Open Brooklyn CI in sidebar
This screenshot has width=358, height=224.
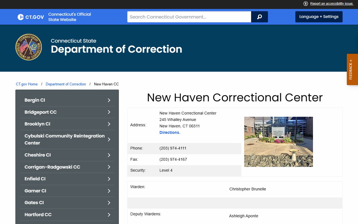tap(37, 124)
